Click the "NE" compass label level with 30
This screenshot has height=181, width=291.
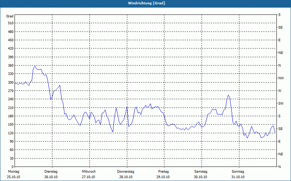(x=280, y=154)
